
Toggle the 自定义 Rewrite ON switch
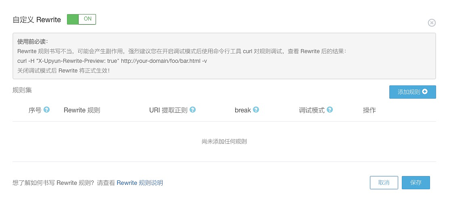(81, 19)
